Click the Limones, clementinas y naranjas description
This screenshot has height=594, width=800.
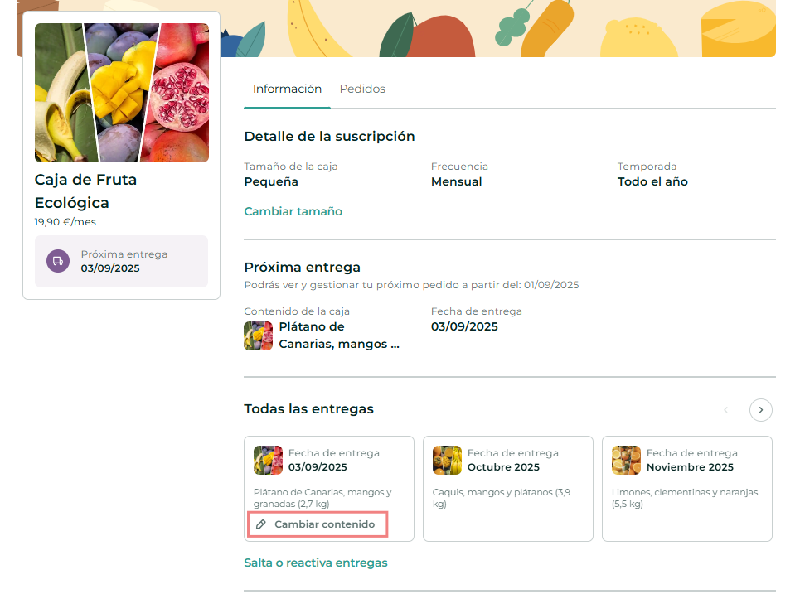coord(685,498)
